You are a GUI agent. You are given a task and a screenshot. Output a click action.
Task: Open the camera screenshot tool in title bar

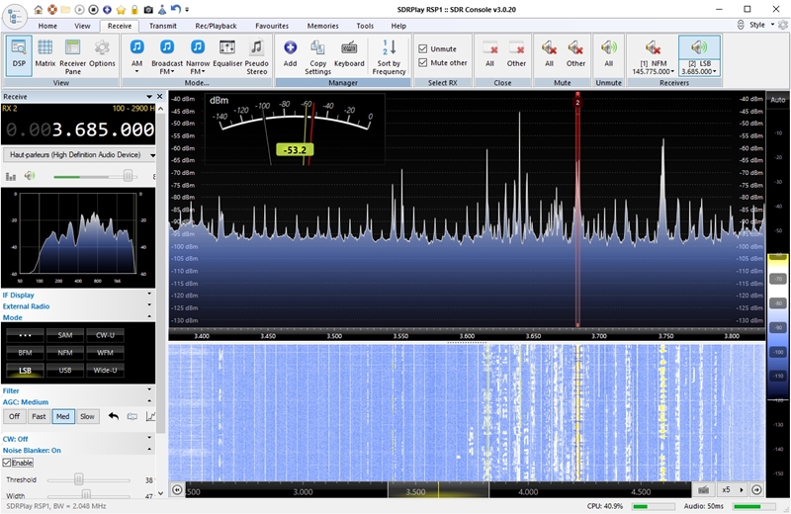pos(148,9)
